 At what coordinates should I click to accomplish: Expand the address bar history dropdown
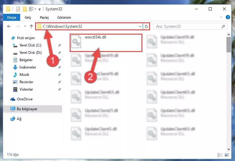140,27
